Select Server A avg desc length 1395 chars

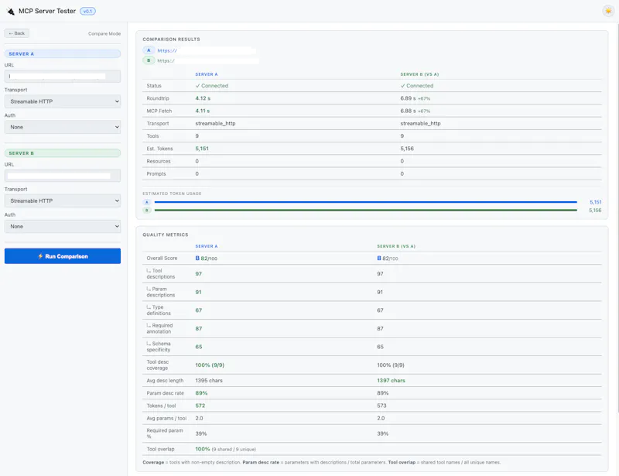tap(209, 380)
